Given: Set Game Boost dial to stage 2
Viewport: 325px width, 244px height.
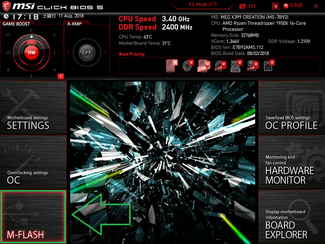Looking at the screenshot, I should 54,53.
